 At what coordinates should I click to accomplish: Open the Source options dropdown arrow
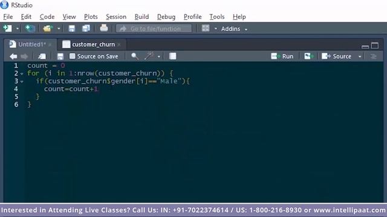pos(360,57)
